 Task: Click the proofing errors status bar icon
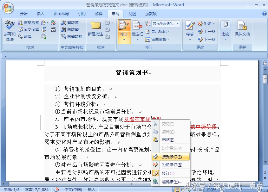pos(56,189)
